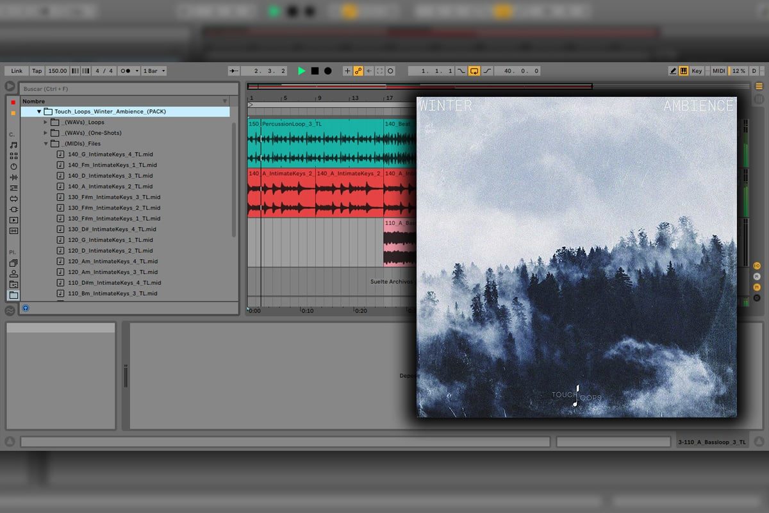Click the Session Record circle button

click(390, 71)
